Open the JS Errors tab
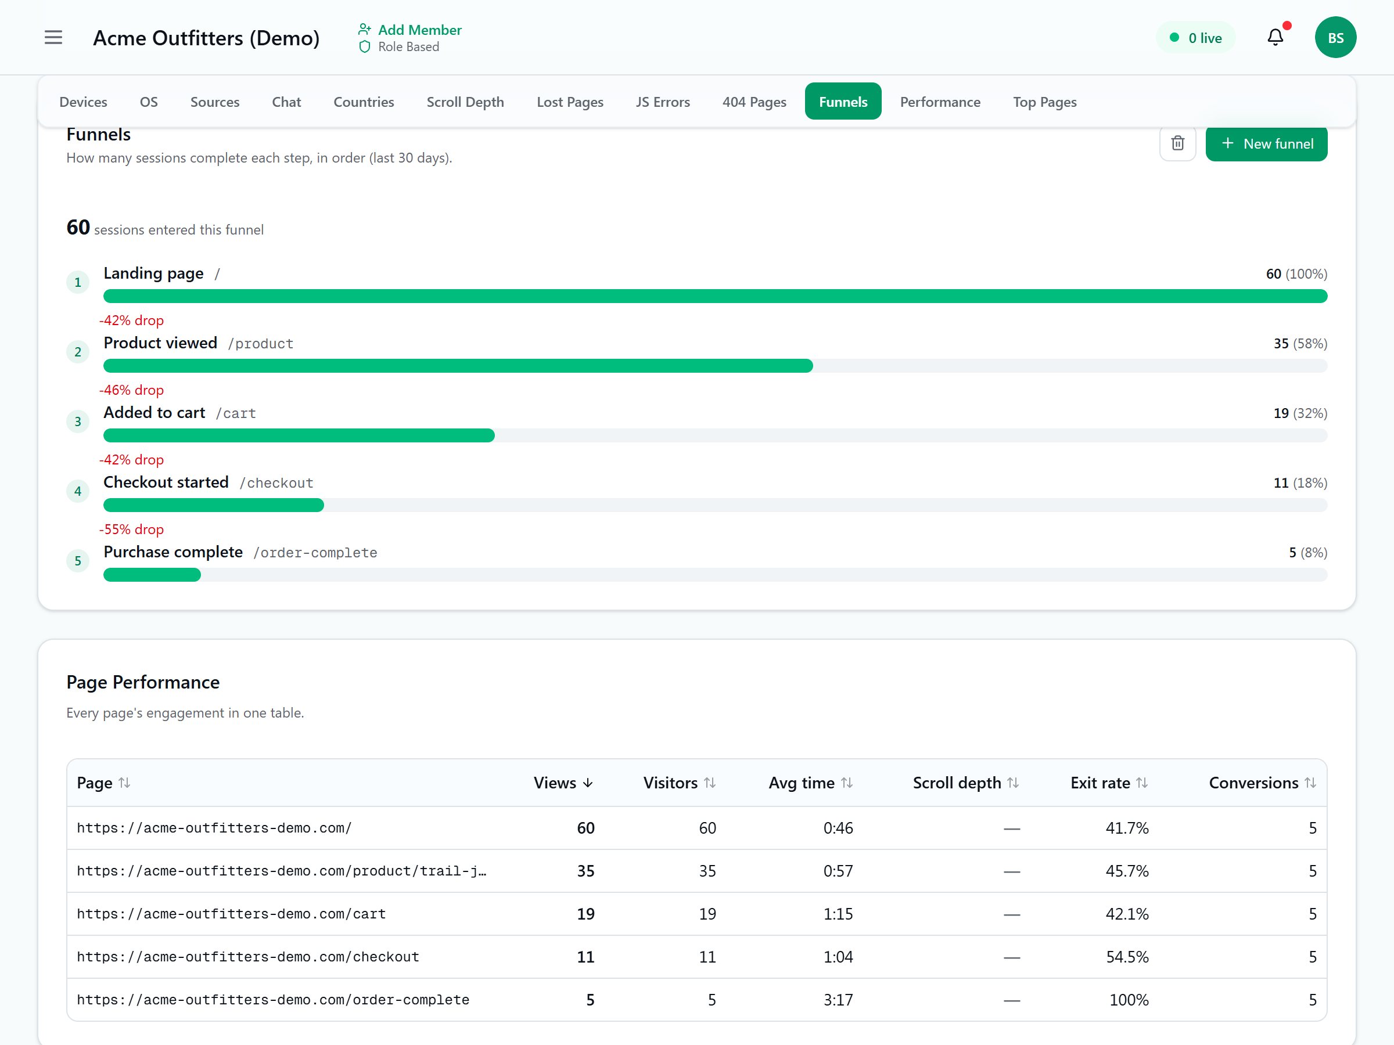Screen dimensions: 1394x1045 [662, 102]
